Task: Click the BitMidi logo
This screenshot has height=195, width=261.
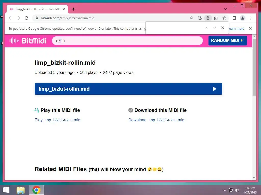Action: [28, 41]
